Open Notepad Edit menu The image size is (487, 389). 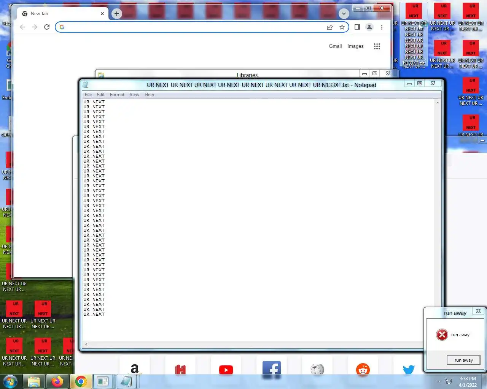click(101, 95)
